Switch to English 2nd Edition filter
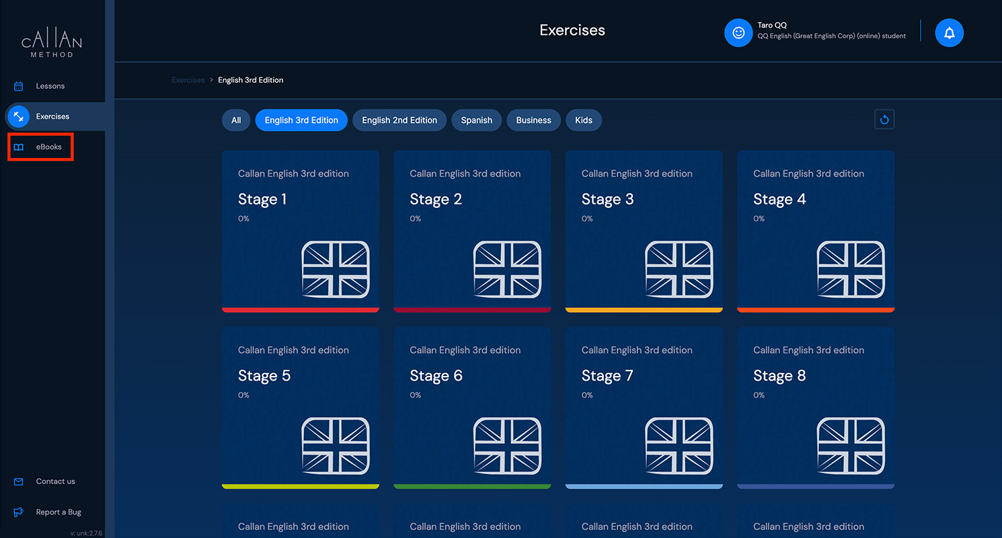 399,120
